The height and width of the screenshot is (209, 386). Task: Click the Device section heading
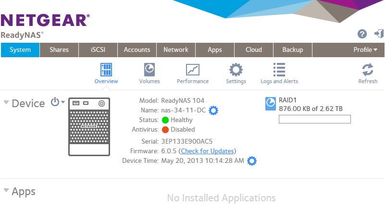28,103
